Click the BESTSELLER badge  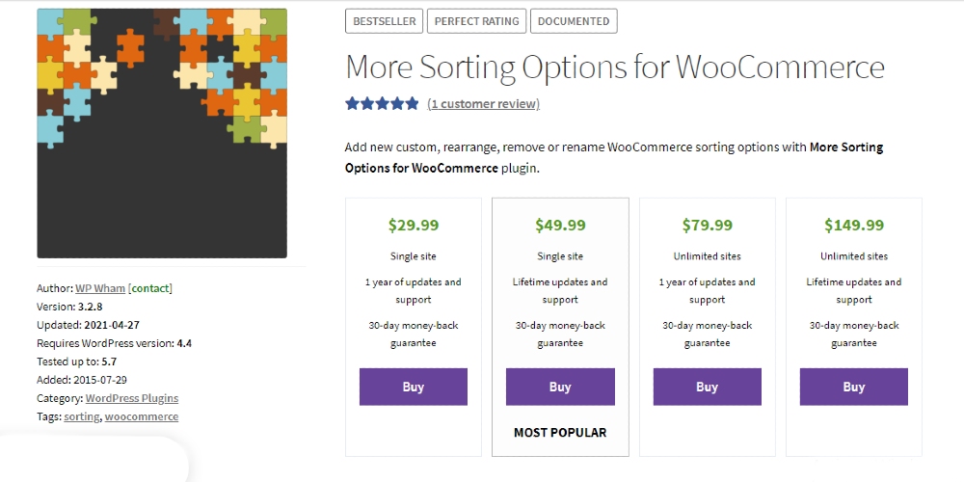pyautogui.click(x=385, y=21)
